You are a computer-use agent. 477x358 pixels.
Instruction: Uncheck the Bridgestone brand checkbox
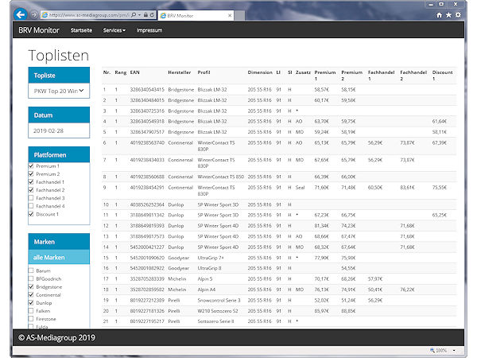pos(31,286)
